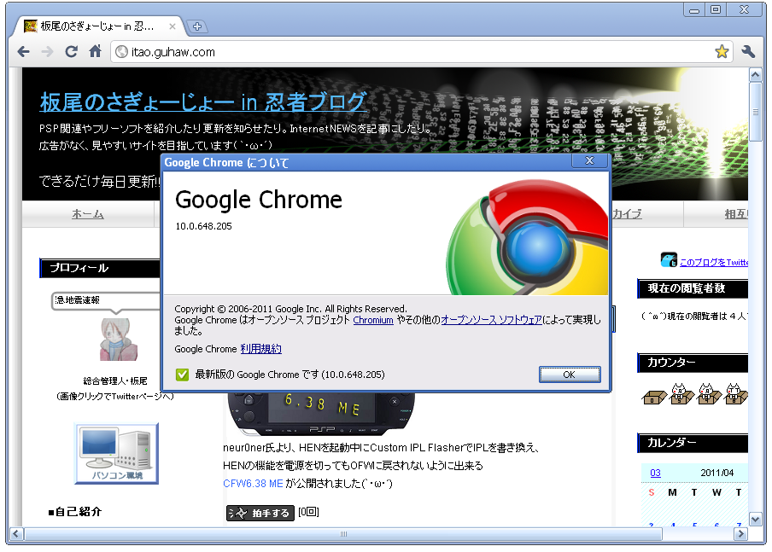
Task: Click vertical scrollbar up arrow
Action: click(755, 75)
